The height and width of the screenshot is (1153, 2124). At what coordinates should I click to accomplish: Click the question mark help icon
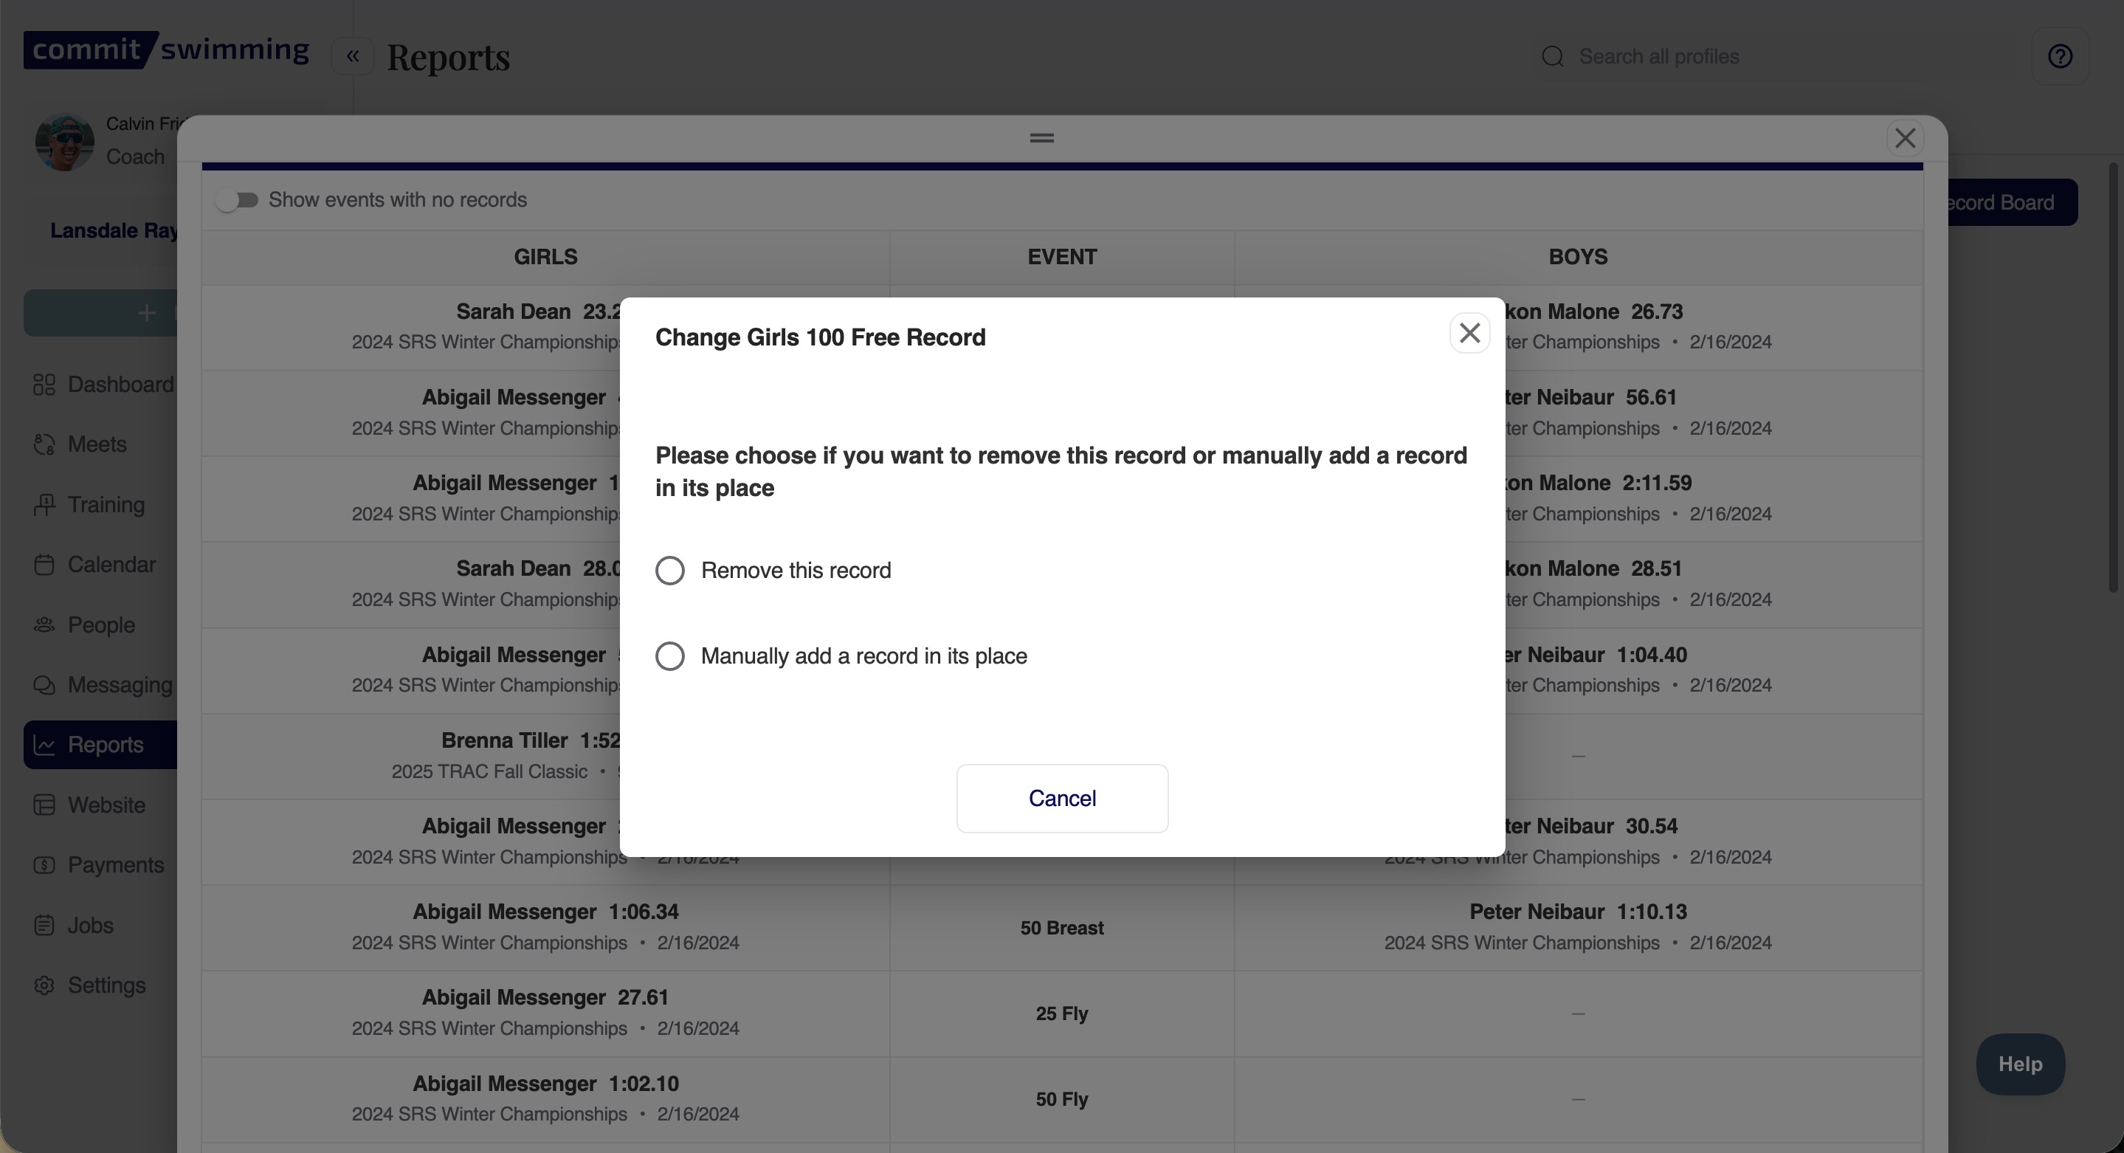pos(2060,56)
